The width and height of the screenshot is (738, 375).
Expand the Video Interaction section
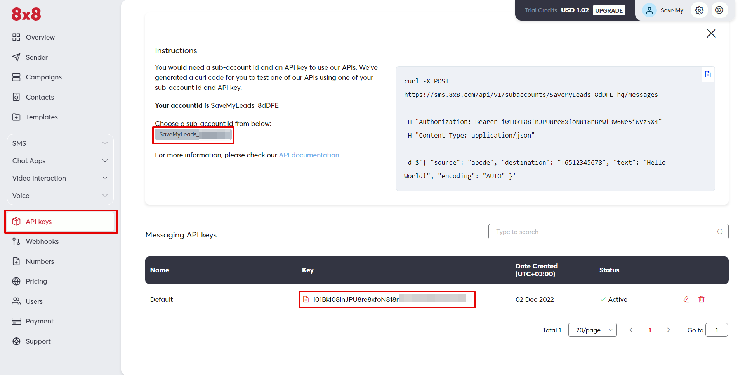[60, 178]
